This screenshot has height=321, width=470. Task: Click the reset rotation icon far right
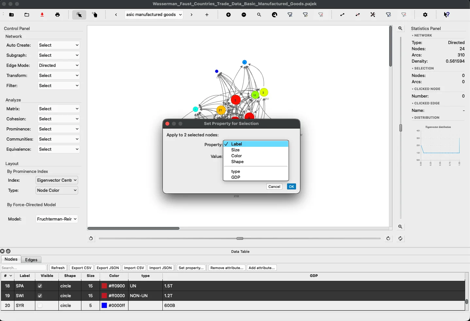pos(401,238)
